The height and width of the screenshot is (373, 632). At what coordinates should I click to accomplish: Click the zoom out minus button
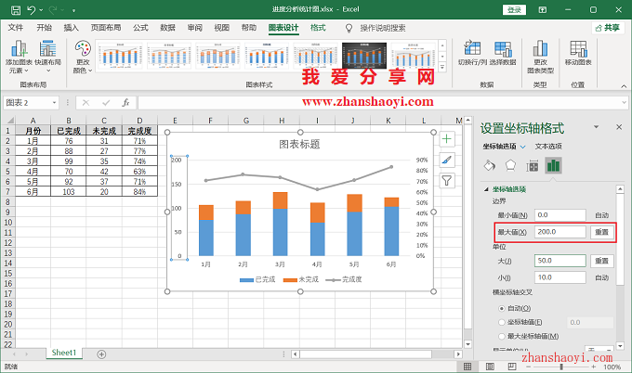[529, 367]
